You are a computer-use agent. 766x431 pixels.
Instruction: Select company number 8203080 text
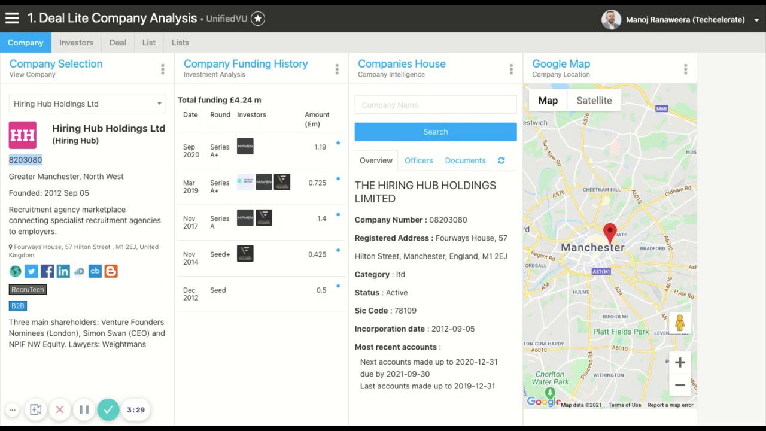pyautogui.click(x=25, y=160)
